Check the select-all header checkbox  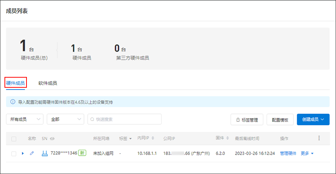coord(14,139)
